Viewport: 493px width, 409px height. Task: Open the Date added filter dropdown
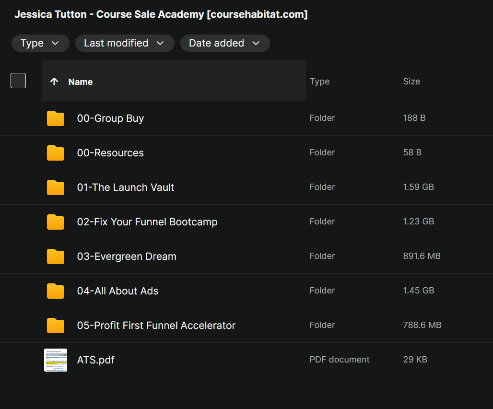pos(225,43)
